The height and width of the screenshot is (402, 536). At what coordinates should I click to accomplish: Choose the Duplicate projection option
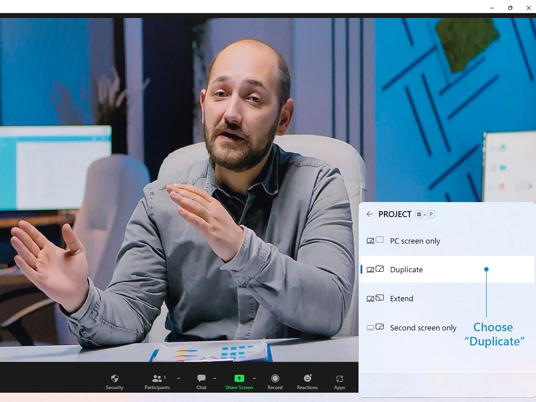pos(406,269)
